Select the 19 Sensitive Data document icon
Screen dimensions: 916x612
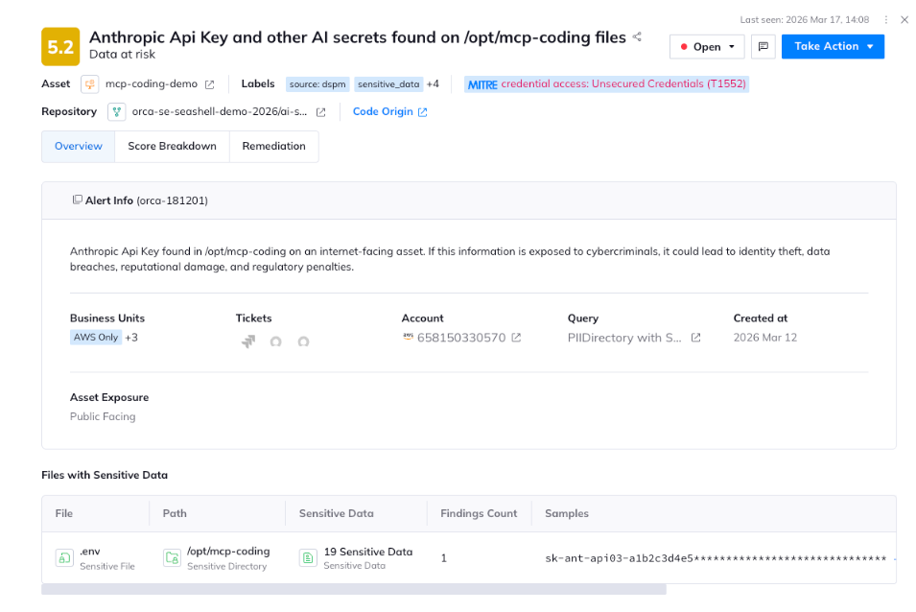click(x=307, y=556)
